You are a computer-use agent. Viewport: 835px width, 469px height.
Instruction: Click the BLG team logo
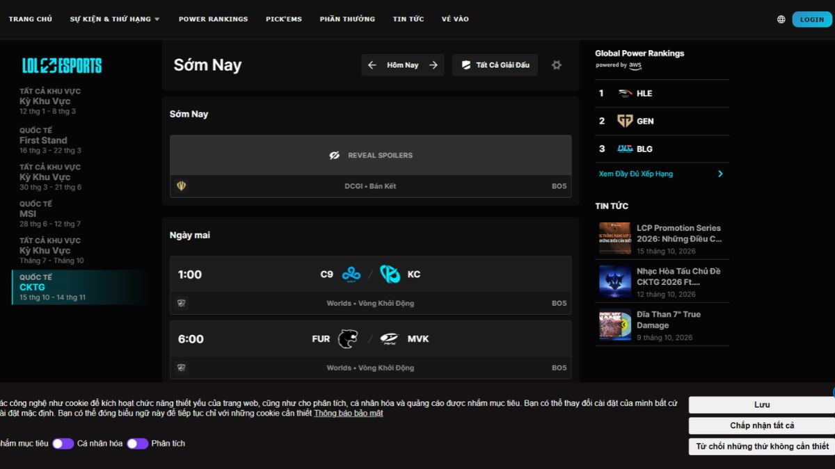[x=625, y=149]
